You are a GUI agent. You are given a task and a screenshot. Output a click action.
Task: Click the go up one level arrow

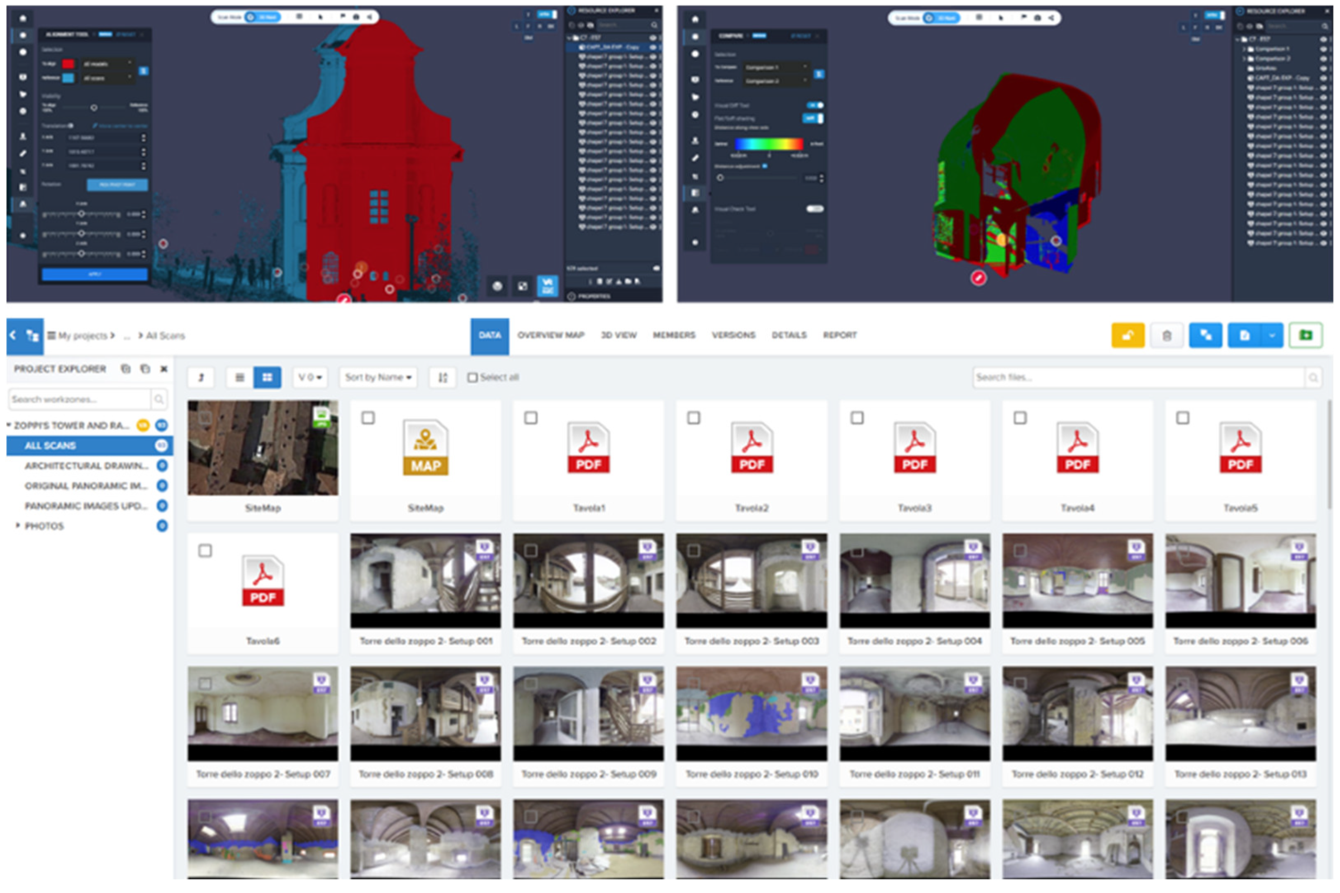[x=201, y=377]
